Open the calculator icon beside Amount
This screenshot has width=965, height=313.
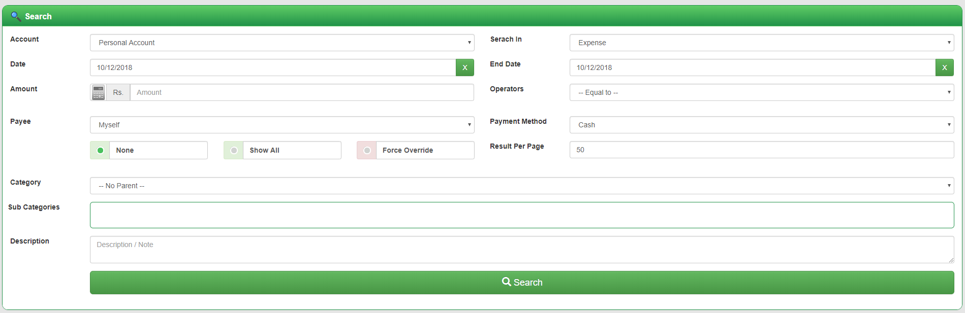(98, 92)
